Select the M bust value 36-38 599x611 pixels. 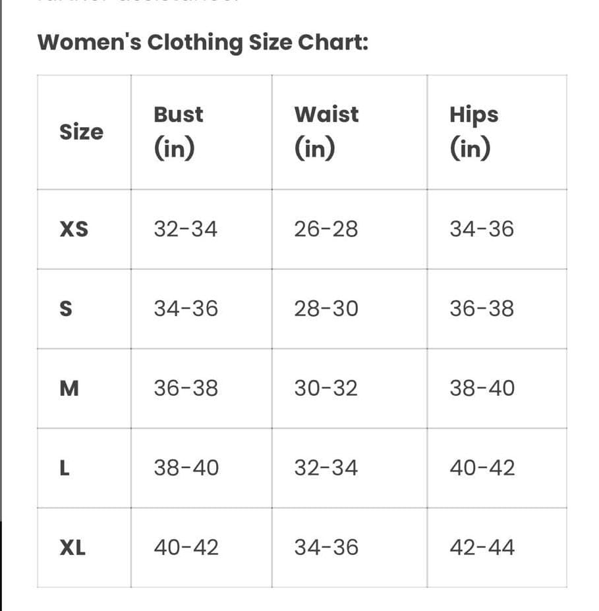coord(185,388)
